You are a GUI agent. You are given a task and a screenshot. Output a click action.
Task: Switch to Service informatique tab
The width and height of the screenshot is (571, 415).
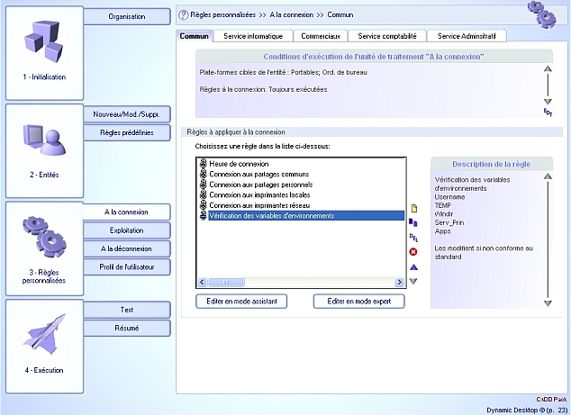click(x=253, y=36)
